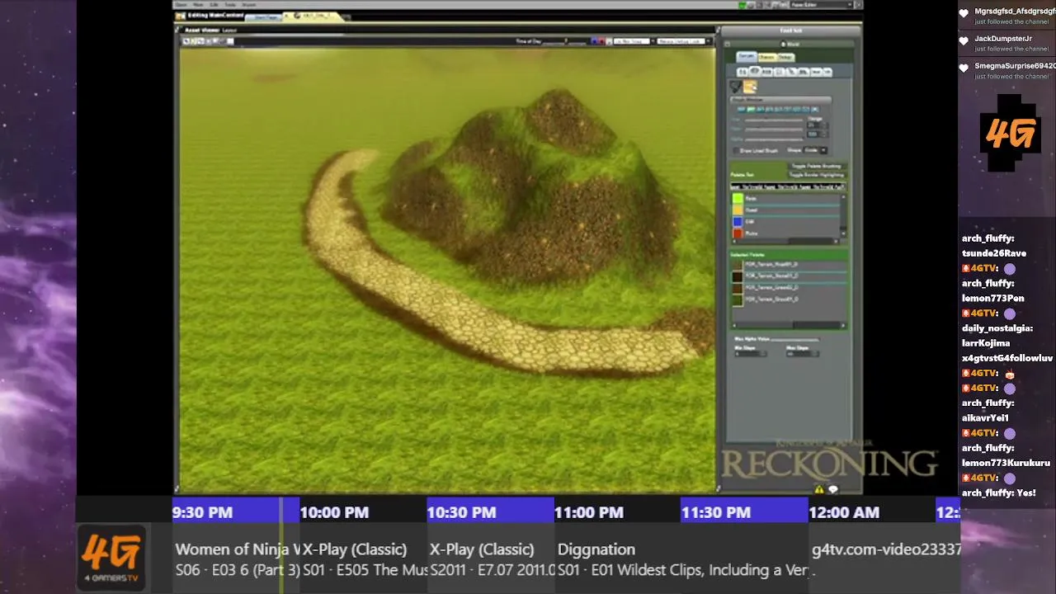
Task: Click the heart icon beside JackDumpsterJr
Action: 964,40
